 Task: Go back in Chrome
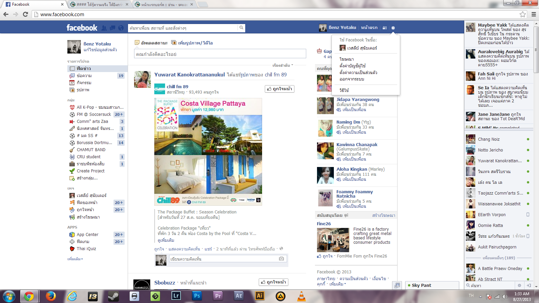click(x=6, y=14)
